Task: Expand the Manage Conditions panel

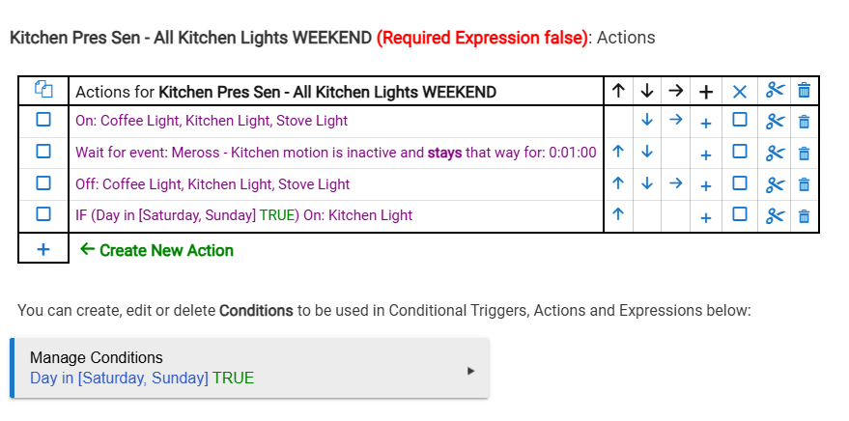Action: click(x=249, y=368)
